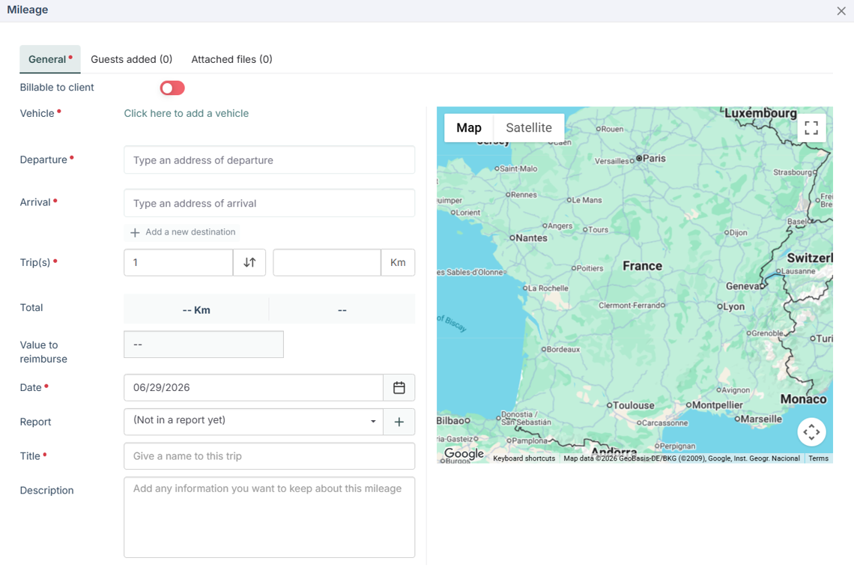Open map Keyboard shortcuts
Screen dimensions: 854x570
click(x=524, y=458)
